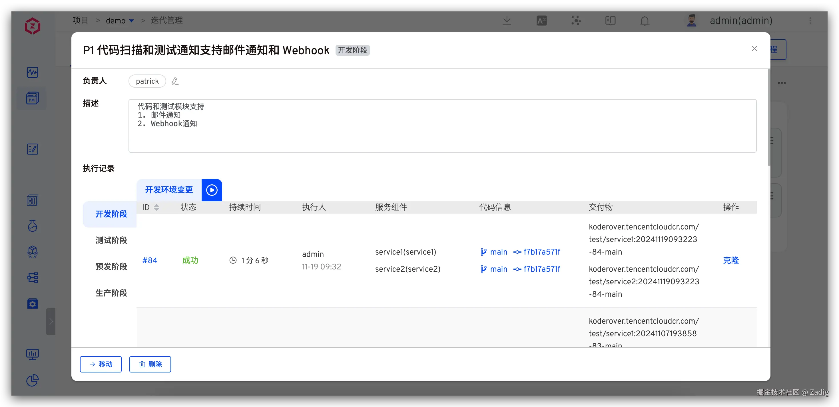The image size is (839, 407).
Task: Open the test flask sidebar icon
Action: click(32, 226)
